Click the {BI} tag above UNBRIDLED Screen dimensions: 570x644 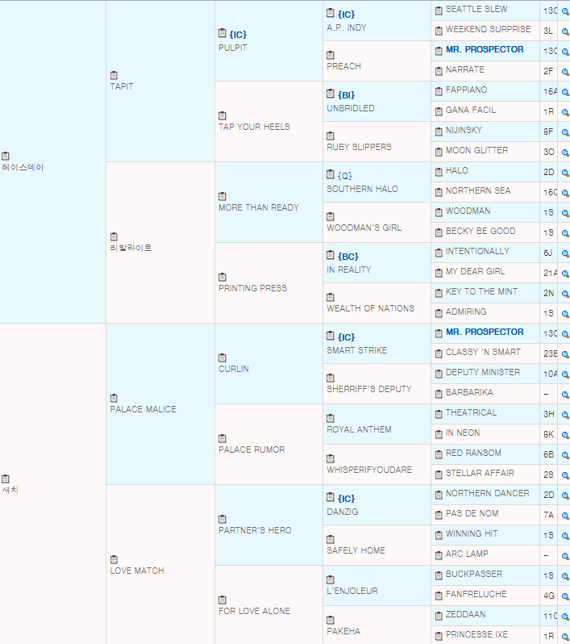pyautogui.click(x=346, y=95)
